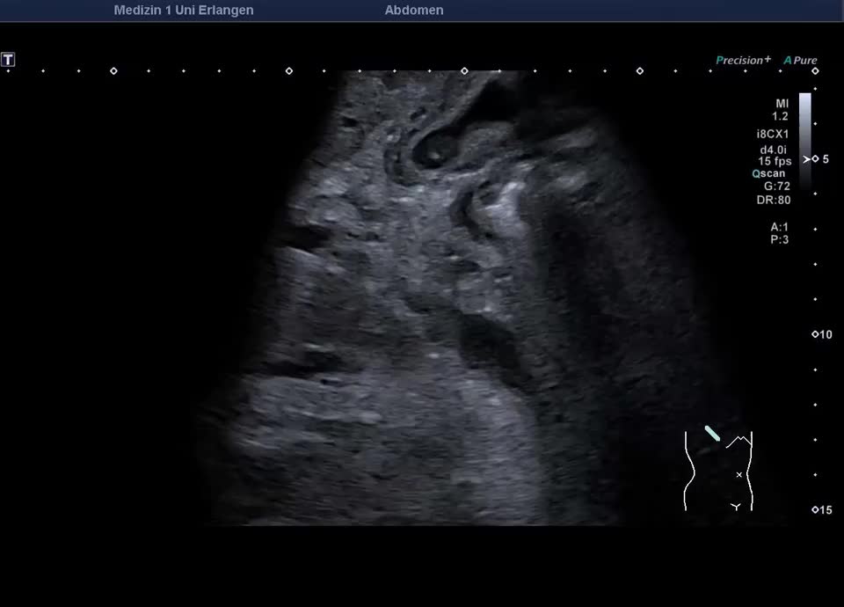Toggle the APure imaging mode label
Viewport: 844px width, 607px height.
coord(800,60)
